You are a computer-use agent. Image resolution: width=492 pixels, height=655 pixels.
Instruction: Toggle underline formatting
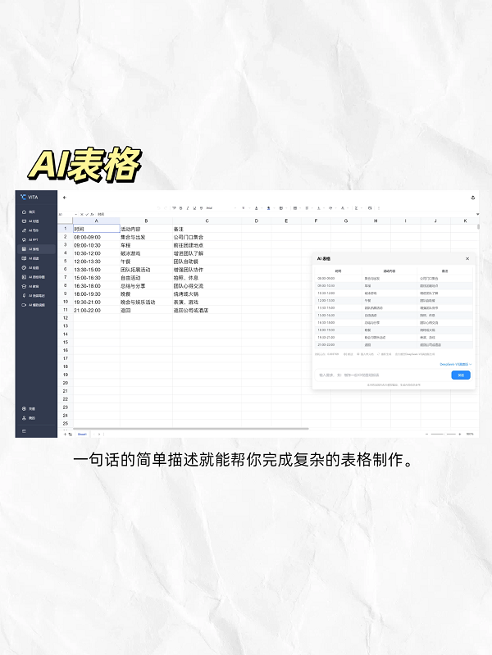194,207
